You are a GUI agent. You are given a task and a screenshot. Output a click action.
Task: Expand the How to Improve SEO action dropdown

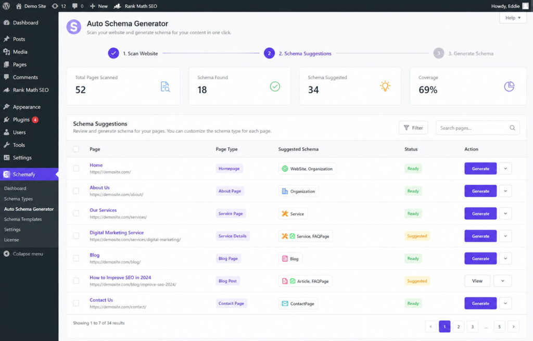coord(502,281)
